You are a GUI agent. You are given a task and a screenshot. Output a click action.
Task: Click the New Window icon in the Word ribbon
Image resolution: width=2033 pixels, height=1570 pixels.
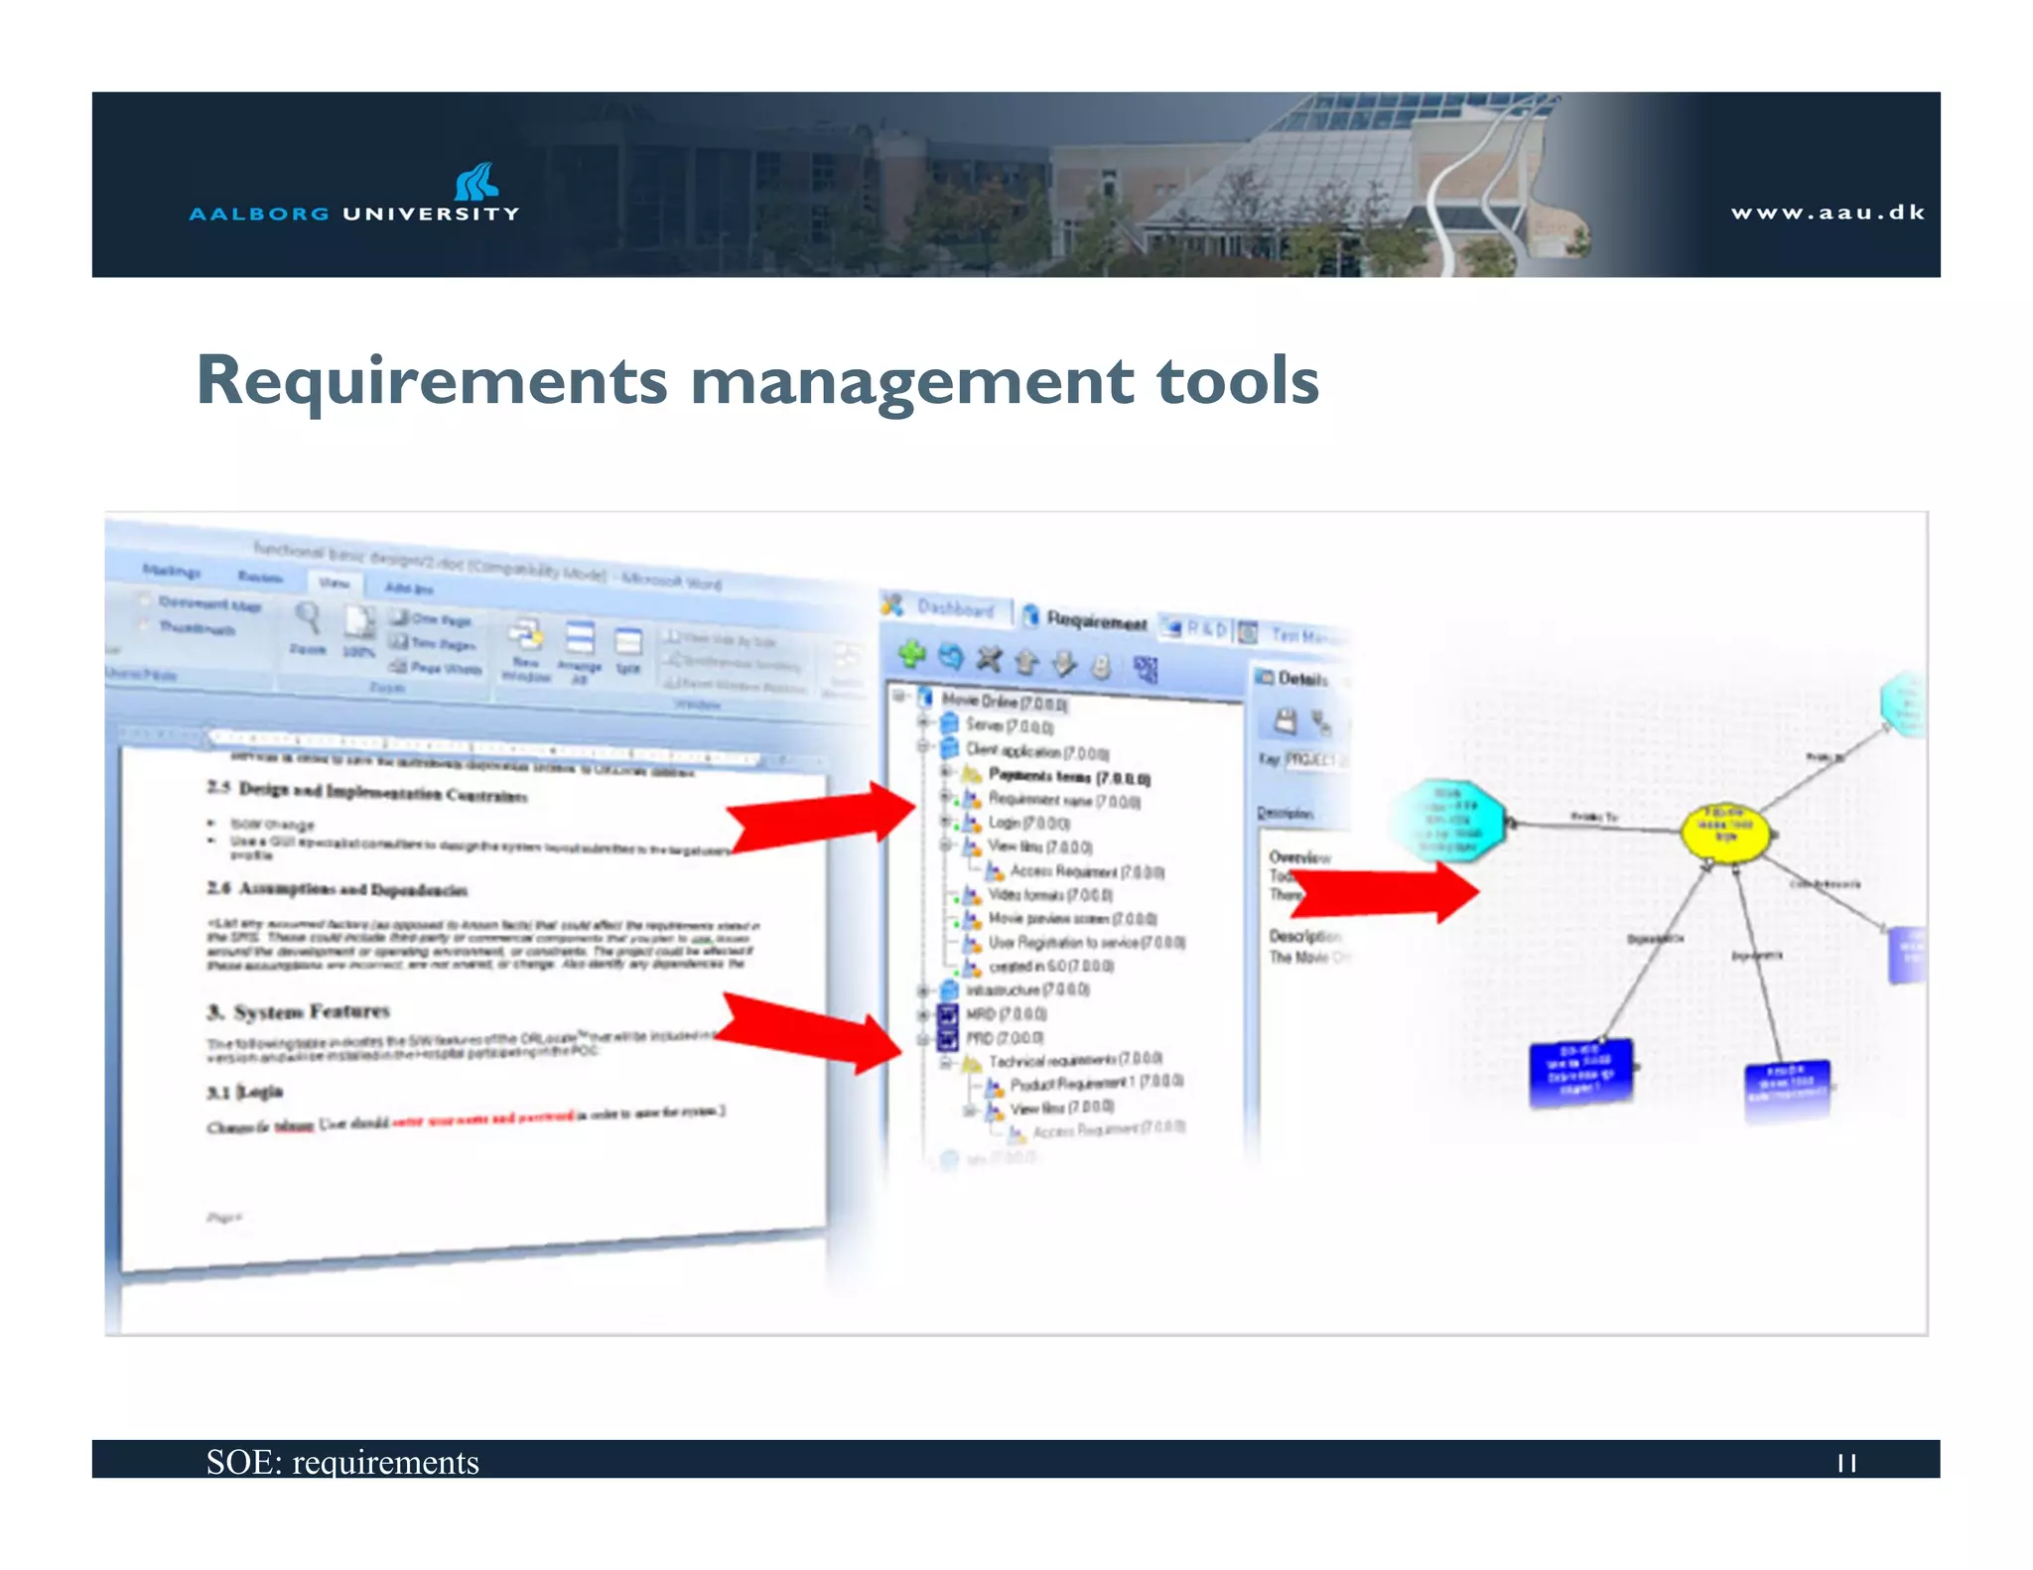pos(526,636)
